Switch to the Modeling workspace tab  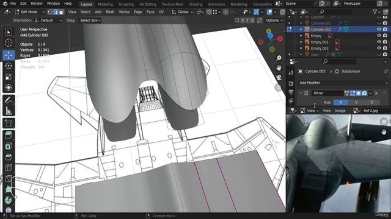tap(105, 4)
